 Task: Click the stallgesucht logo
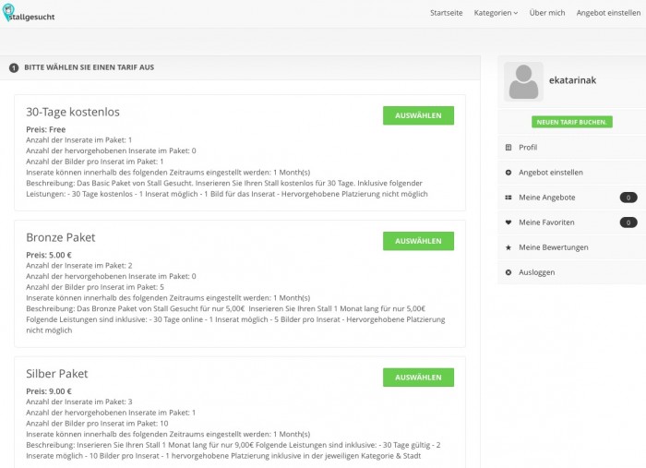29,13
